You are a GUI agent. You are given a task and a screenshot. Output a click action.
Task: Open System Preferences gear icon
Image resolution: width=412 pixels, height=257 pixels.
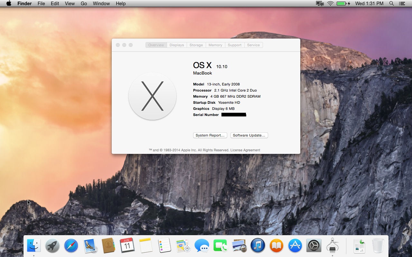tap(314, 246)
